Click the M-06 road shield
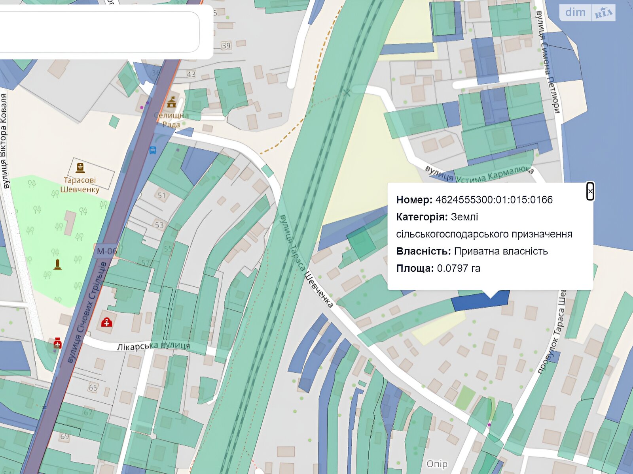This screenshot has height=474, width=633. point(106,251)
